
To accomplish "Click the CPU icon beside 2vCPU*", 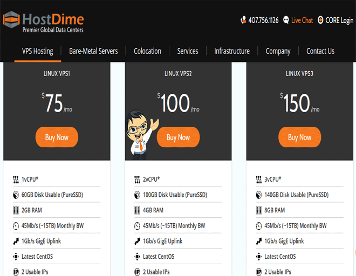I will (x=137, y=180).
